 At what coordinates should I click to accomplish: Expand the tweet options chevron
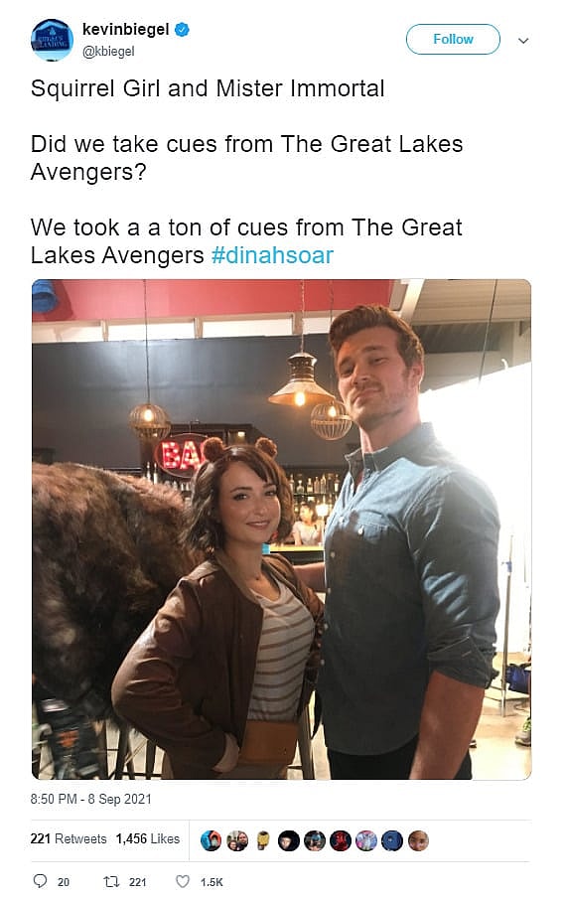pyautogui.click(x=523, y=40)
